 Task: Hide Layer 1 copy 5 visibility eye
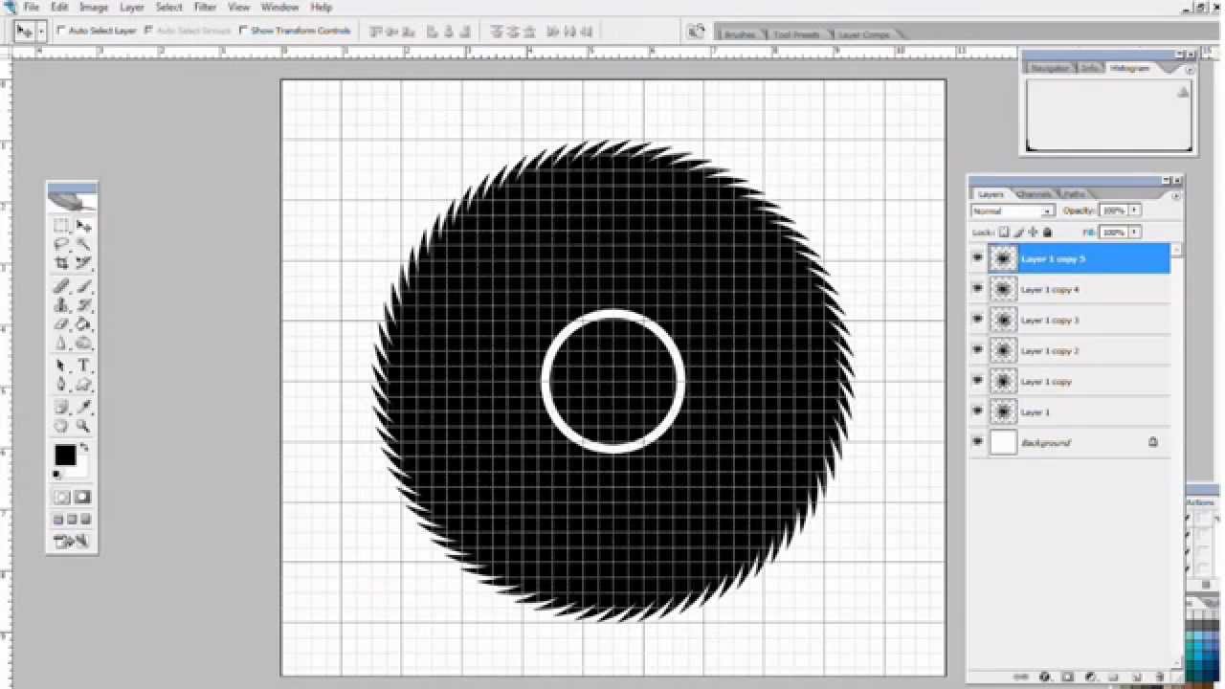tap(977, 258)
